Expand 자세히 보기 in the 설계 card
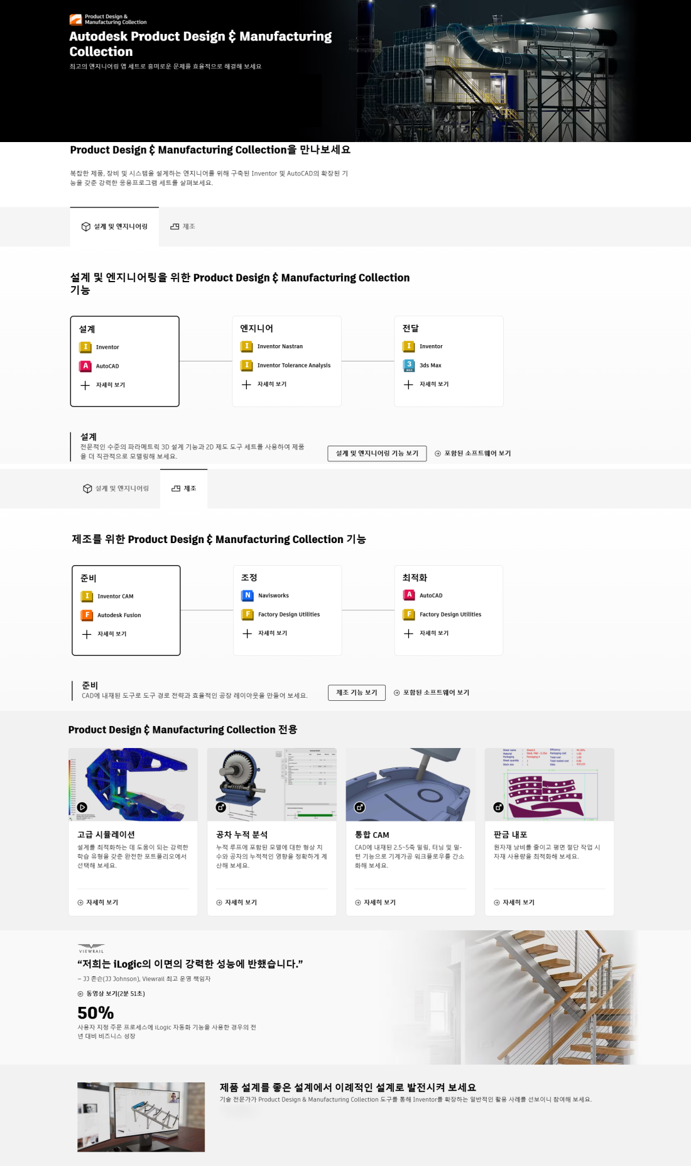691x1166 pixels. [x=103, y=385]
